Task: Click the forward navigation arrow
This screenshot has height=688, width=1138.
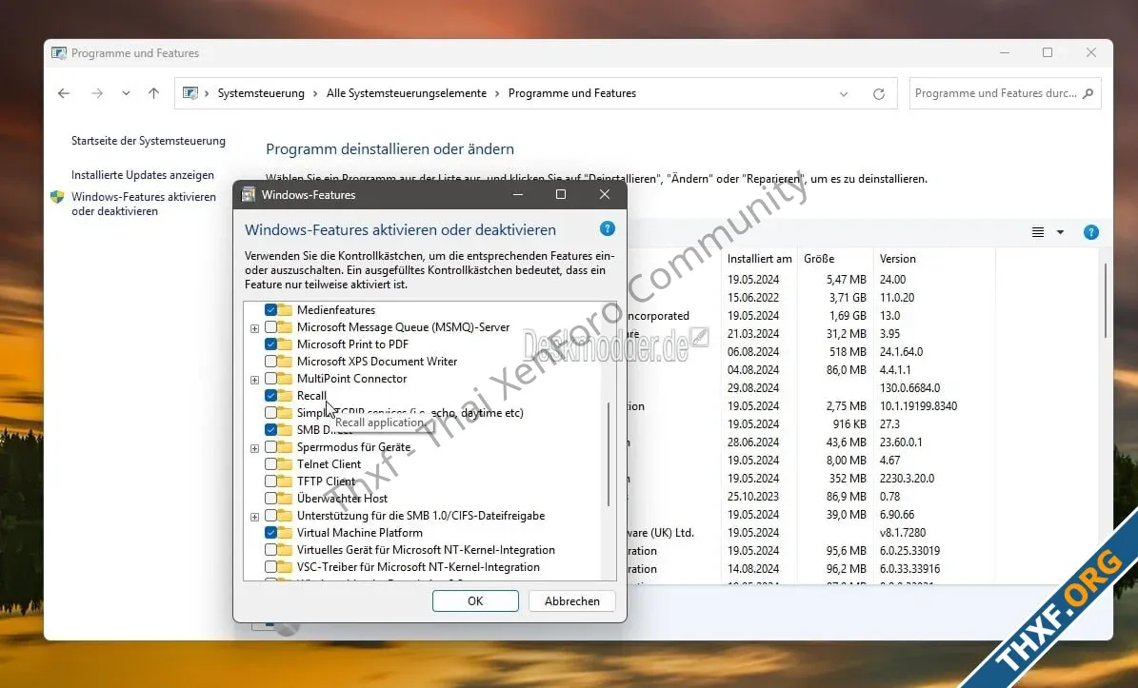Action: coord(96,93)
